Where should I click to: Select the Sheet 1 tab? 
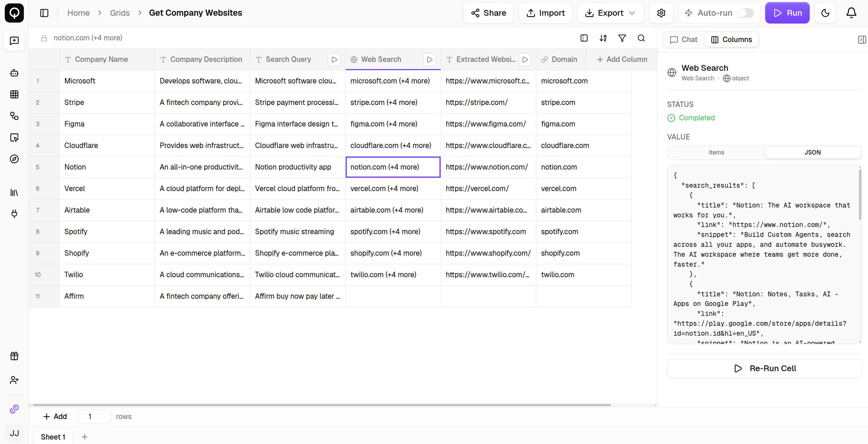[x=53, y=437]
